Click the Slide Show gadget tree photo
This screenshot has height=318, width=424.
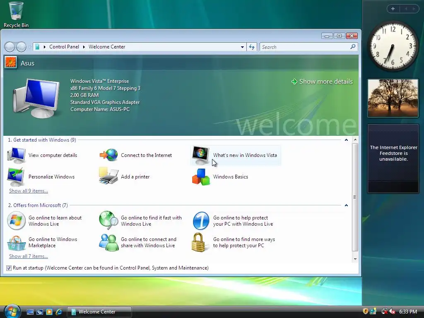pos(393,98)
